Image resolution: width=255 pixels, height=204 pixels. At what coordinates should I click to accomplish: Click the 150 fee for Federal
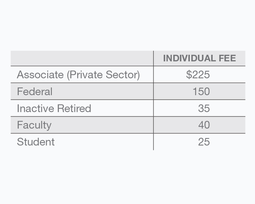201,92
